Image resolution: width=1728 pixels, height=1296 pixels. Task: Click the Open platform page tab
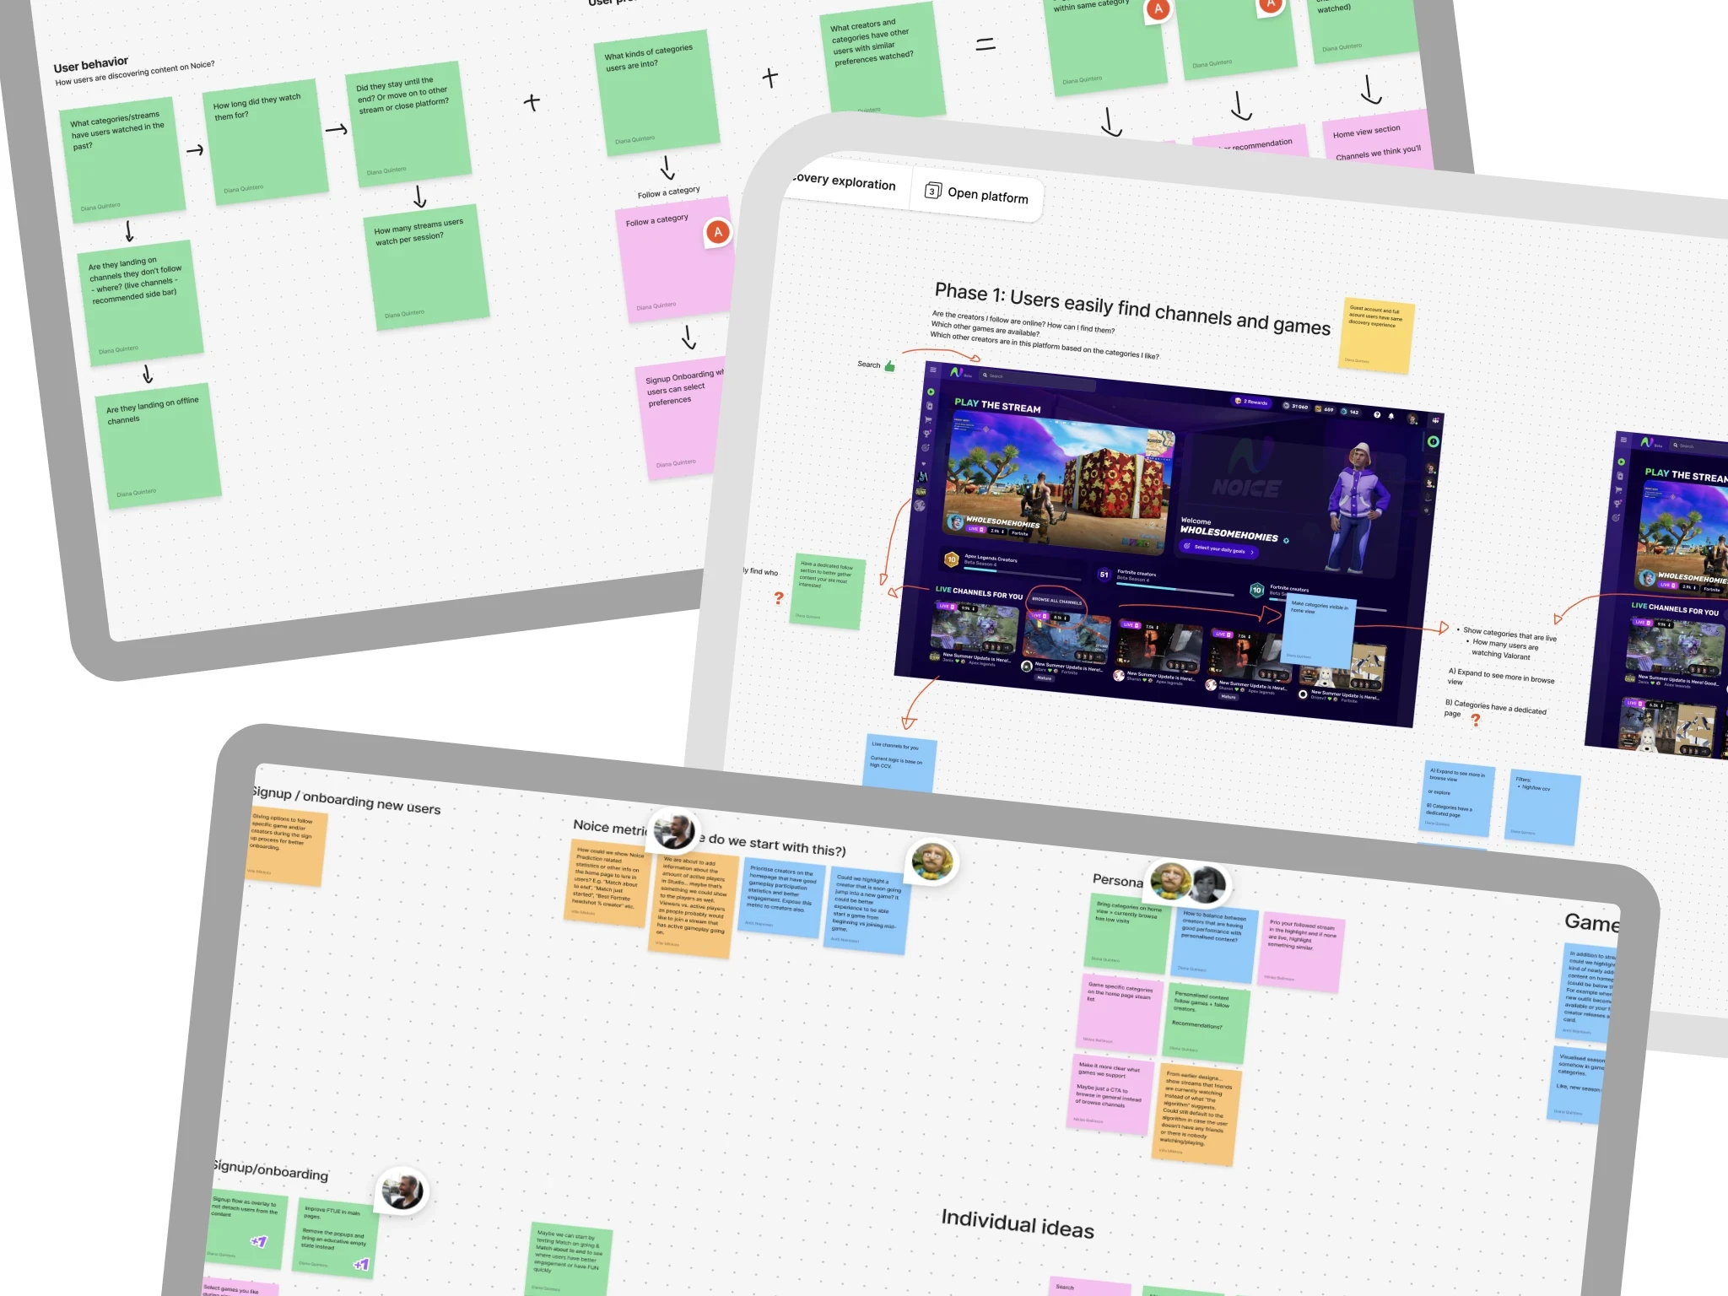(x=987, y=196)
